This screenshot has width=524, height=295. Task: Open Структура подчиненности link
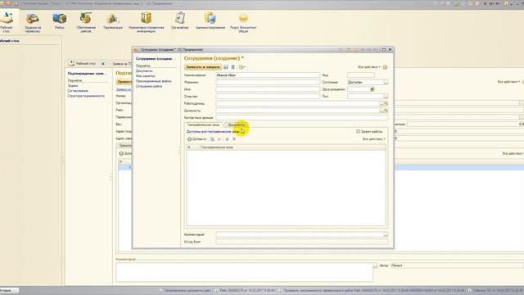click(86, 96)
